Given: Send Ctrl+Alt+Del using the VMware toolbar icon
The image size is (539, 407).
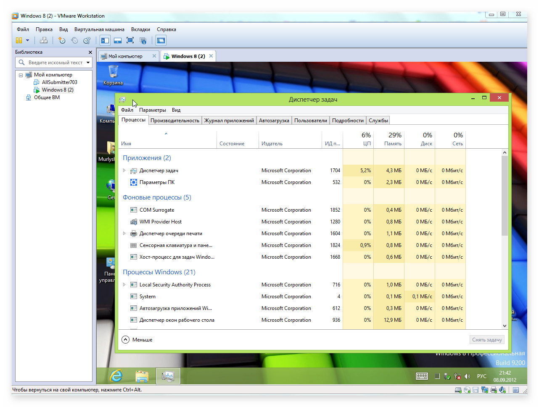Looking at the screenshot, I should [43, 40].
